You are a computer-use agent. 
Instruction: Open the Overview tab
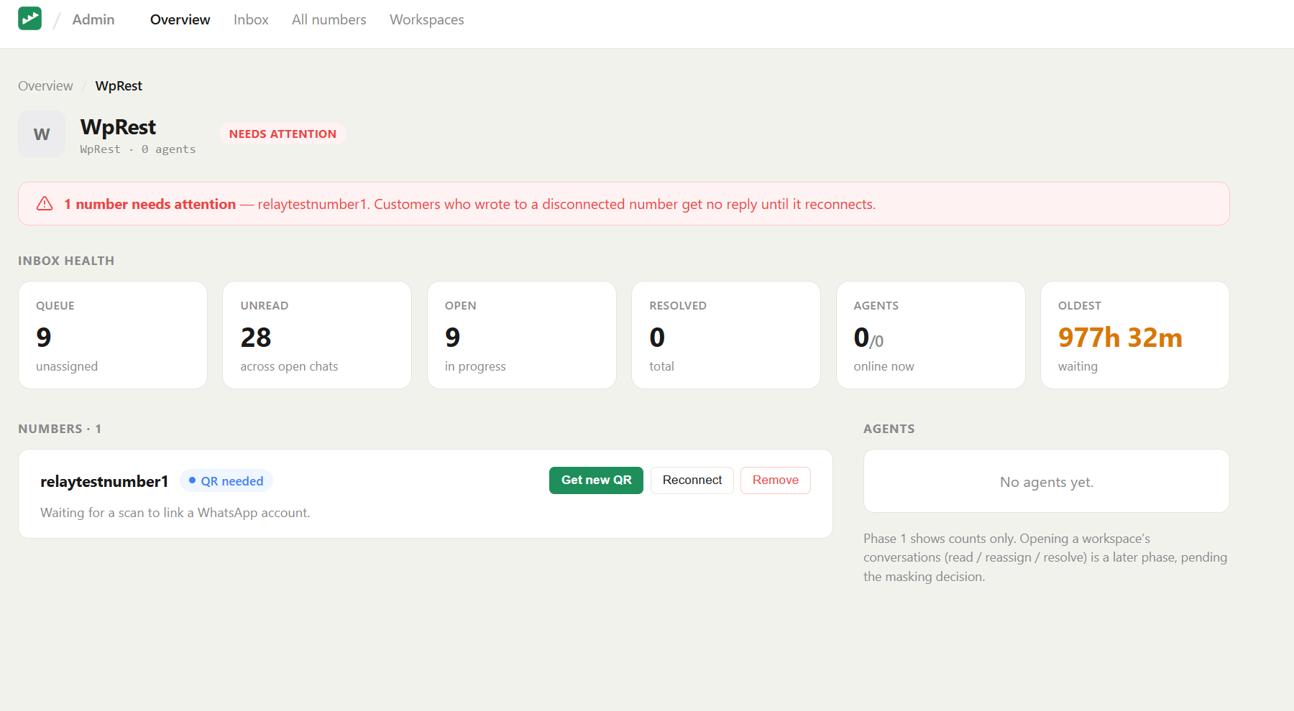(x=180, y=19)
